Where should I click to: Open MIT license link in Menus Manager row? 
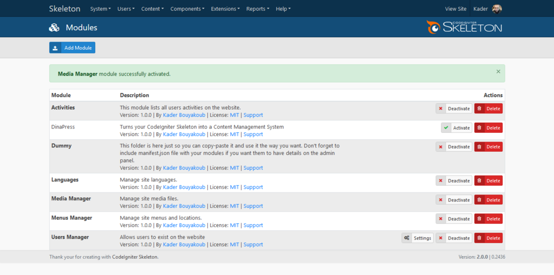coord(235,225)
